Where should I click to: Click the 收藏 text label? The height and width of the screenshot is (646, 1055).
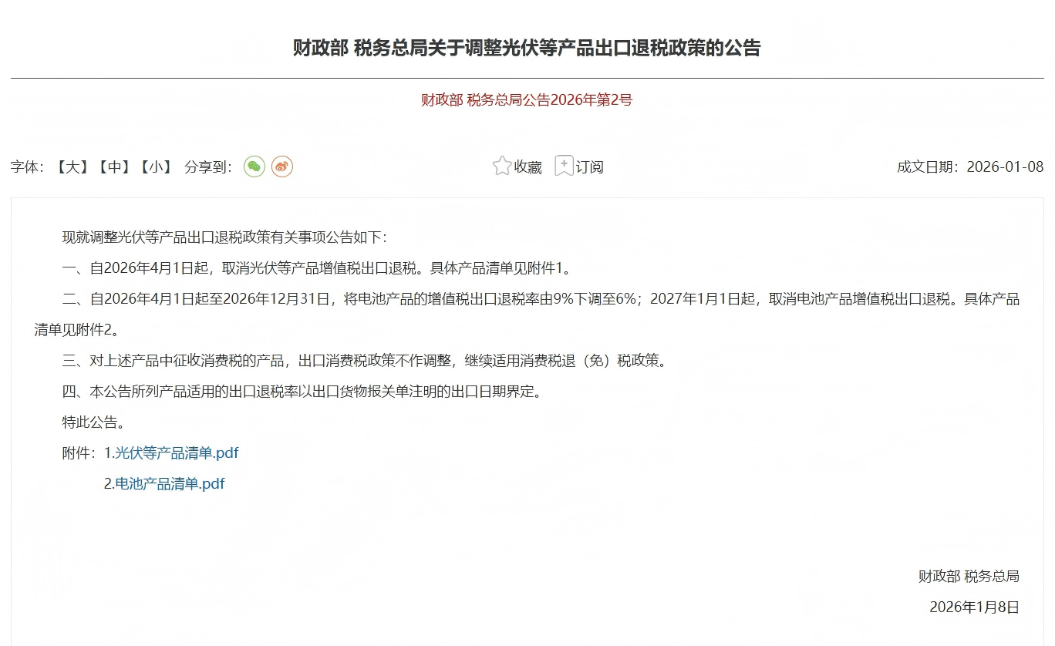pyautogui.click(x=528, y=167)
